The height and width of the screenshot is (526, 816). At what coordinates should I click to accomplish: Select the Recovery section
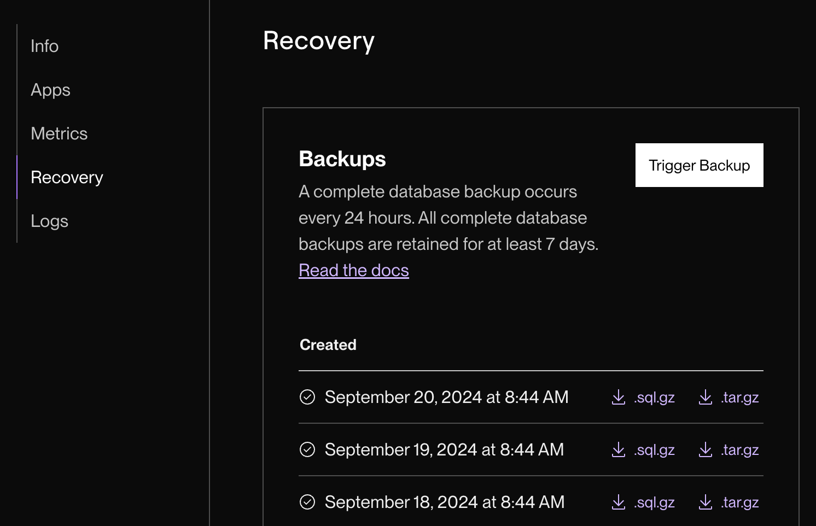[x=67, y=177]
